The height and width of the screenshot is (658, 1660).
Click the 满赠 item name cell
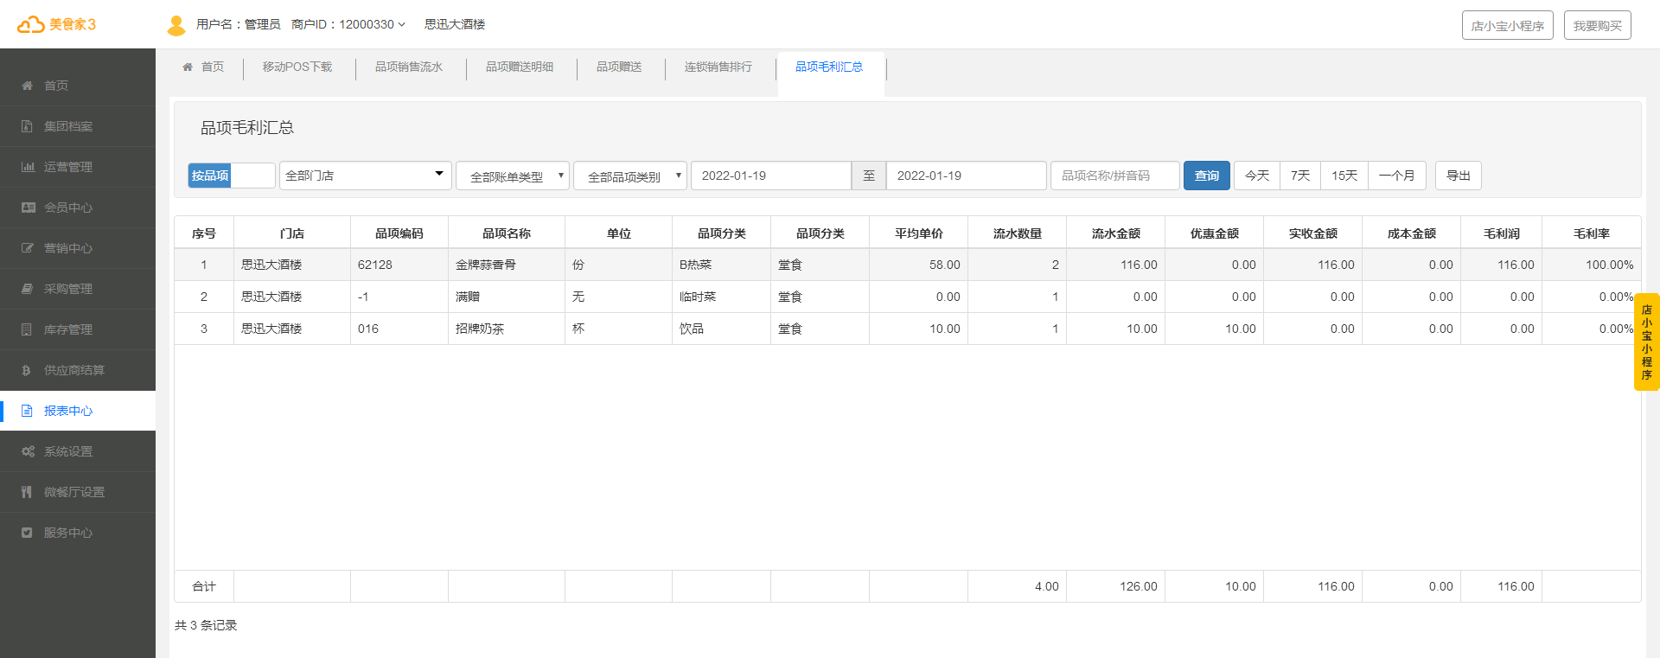click(x=507, y=297)
